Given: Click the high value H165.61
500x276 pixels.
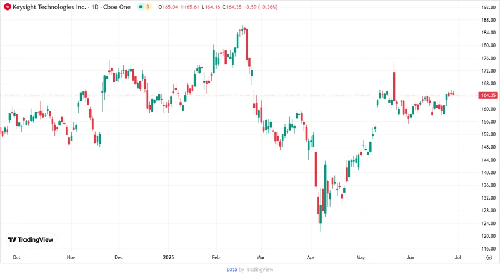Looking at the screenshot, I should coord(190,7).
